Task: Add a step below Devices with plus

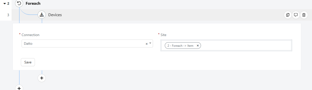Action: tap(42, 78)
